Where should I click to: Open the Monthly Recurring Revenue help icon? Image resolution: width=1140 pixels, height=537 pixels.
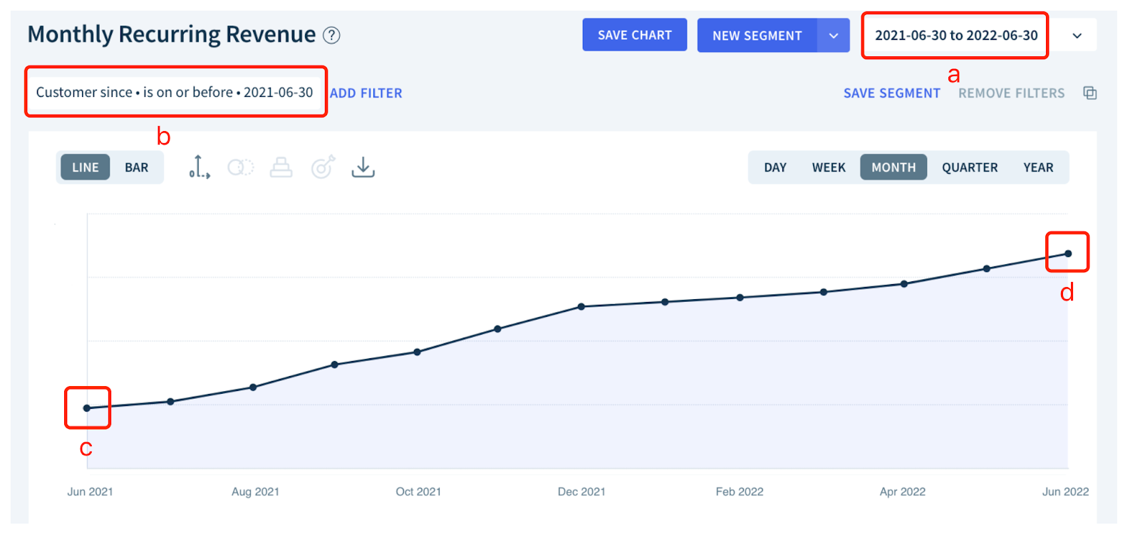[331, 35]
